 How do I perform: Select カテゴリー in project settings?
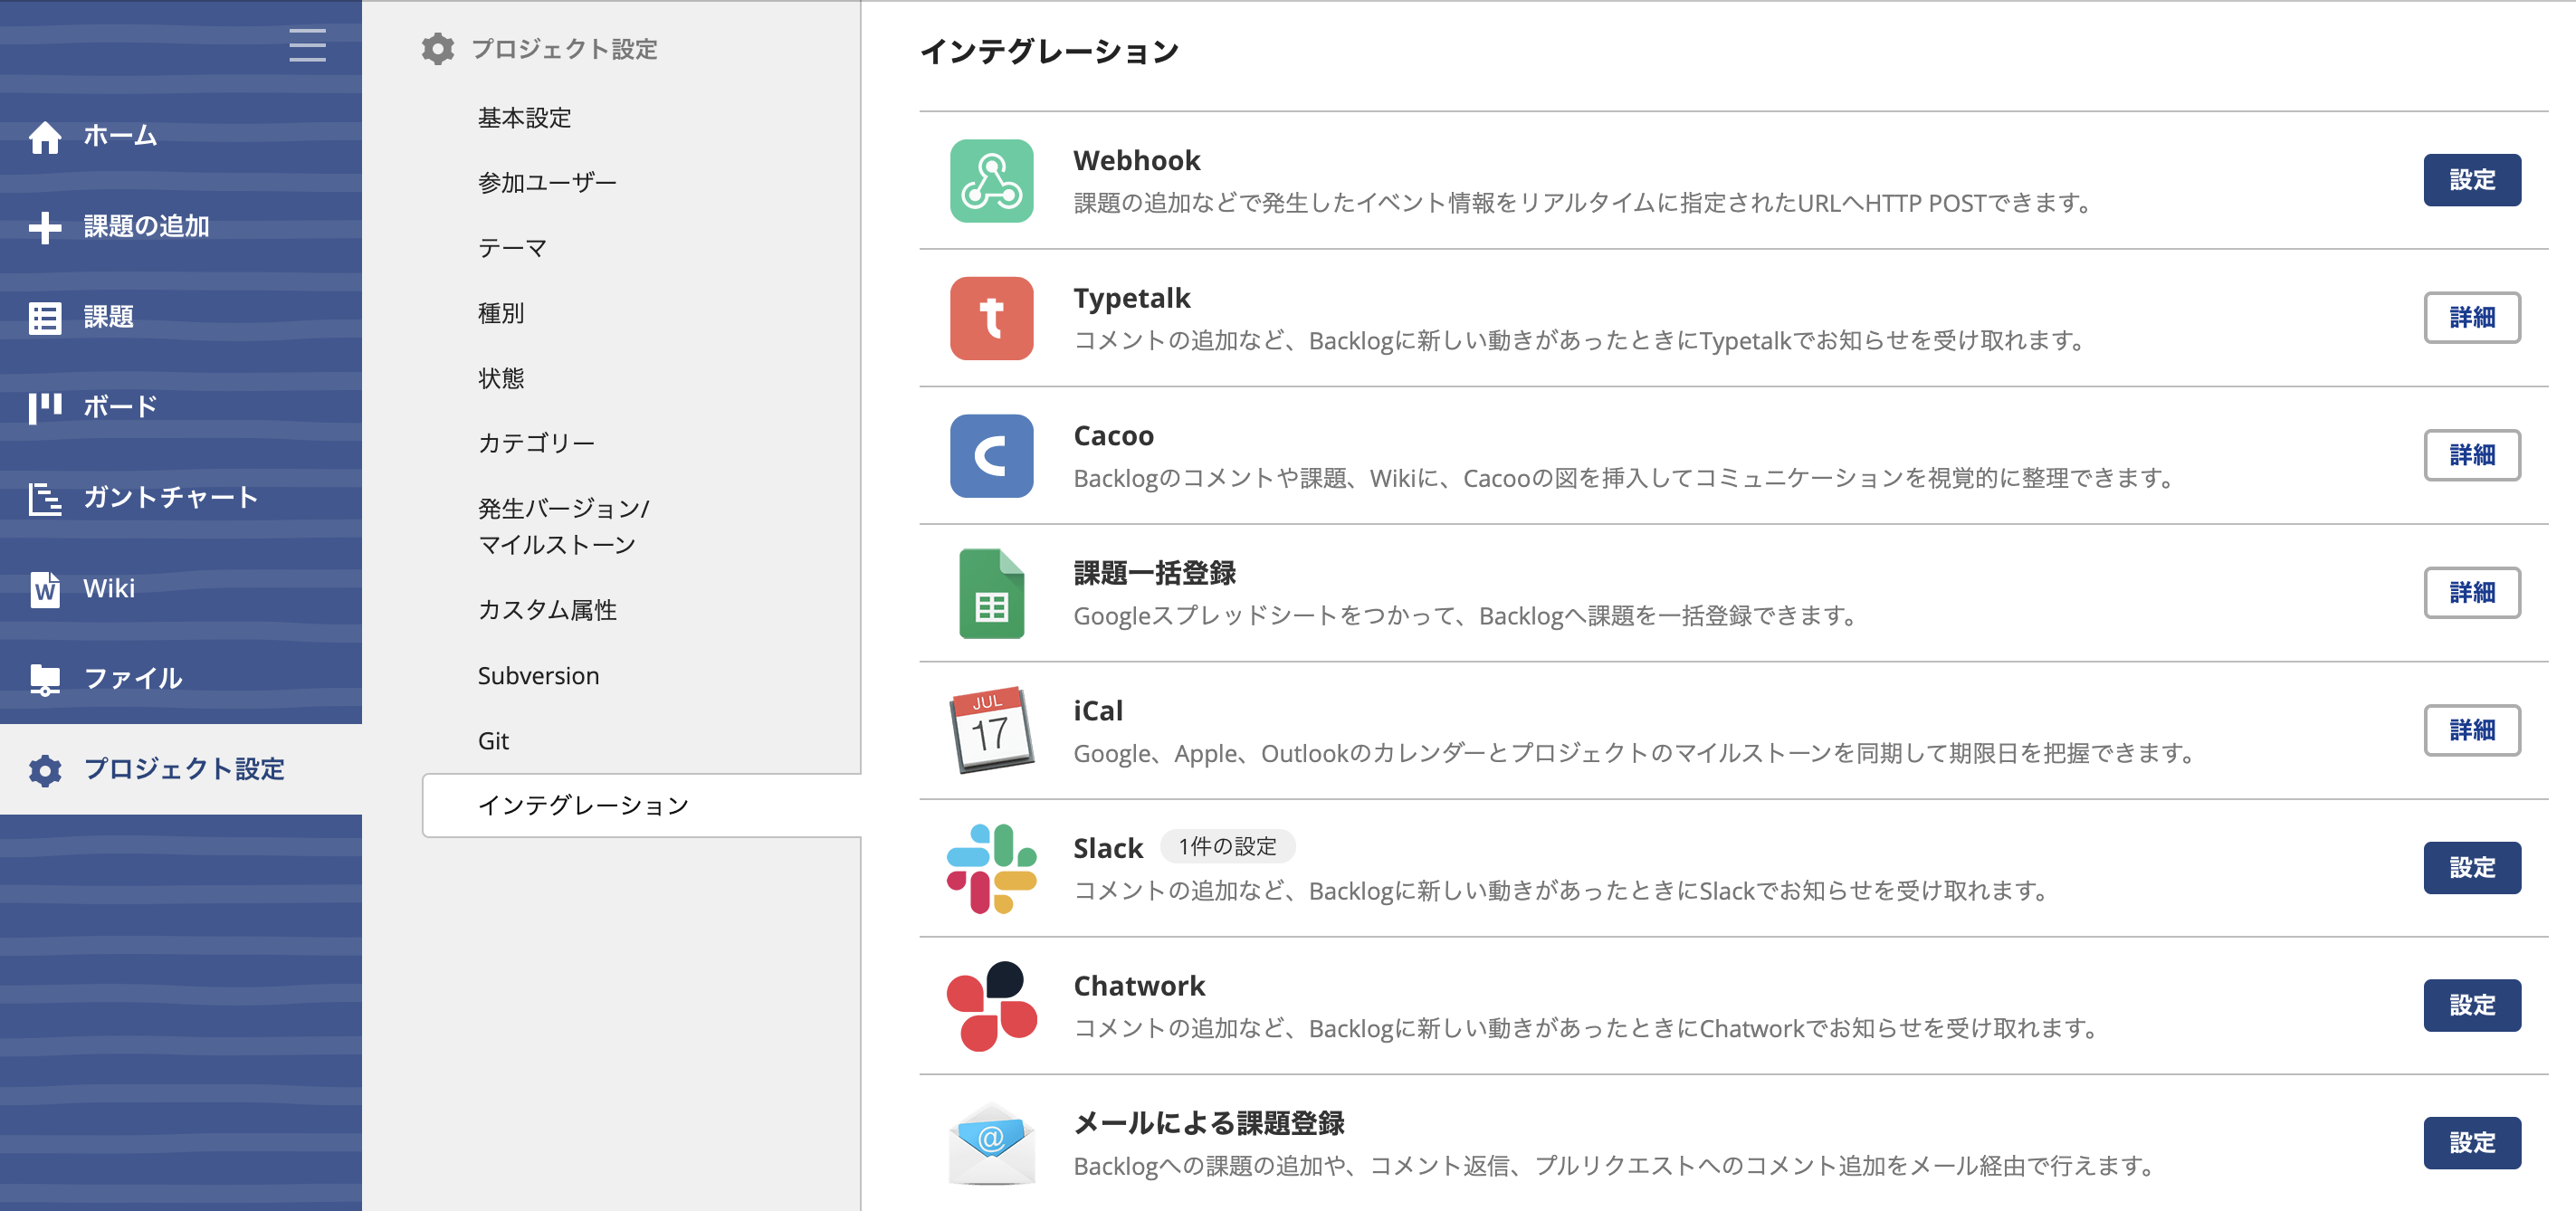click(537, 443)
